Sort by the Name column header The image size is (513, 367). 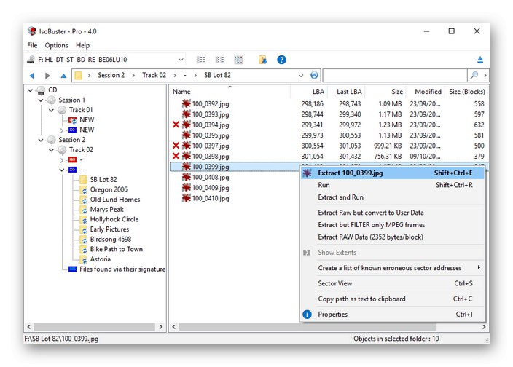point(230,92)
